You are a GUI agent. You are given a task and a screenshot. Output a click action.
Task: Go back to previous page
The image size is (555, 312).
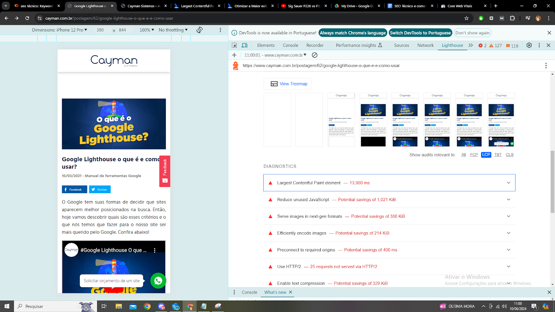click(x=6, y=18)
